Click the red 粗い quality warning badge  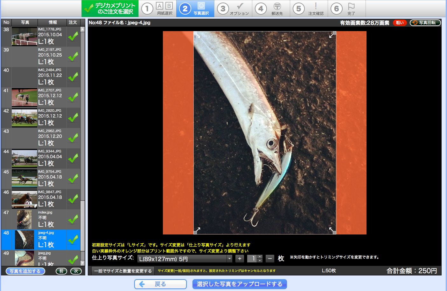click(400, 23)
